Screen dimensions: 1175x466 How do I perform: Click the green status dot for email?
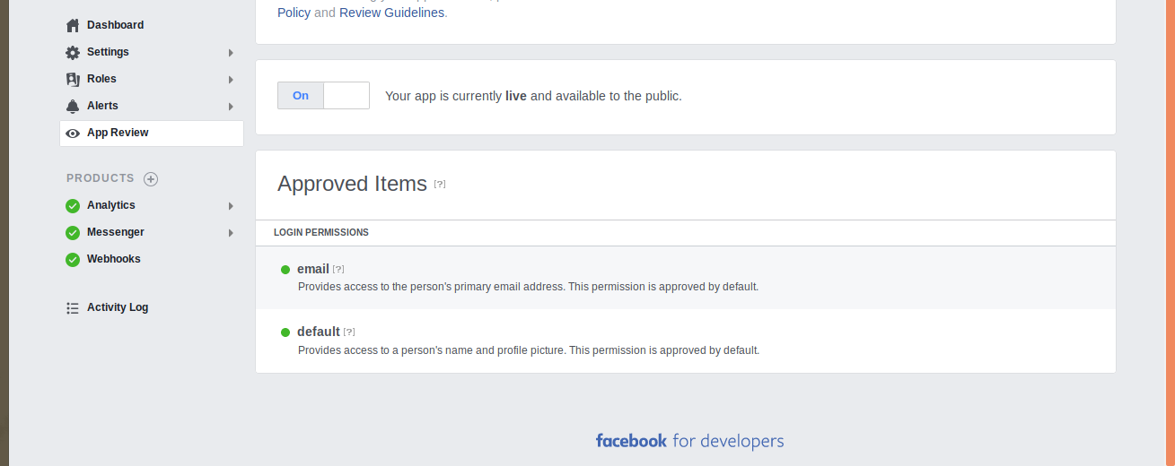pyautogui.click(x=285, y=269)
